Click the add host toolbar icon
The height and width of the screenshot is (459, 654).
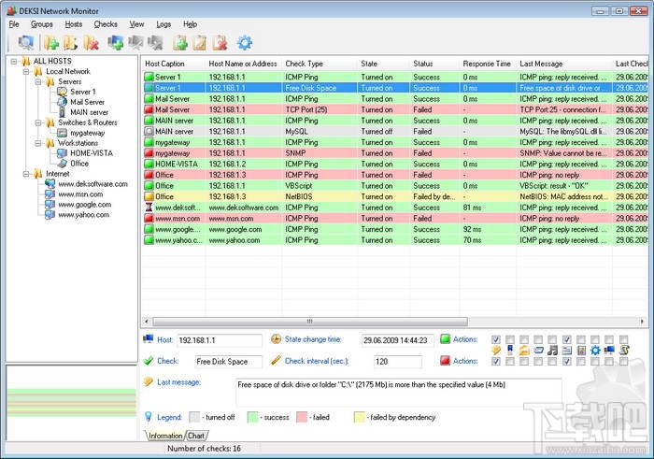tap(116, 42)
